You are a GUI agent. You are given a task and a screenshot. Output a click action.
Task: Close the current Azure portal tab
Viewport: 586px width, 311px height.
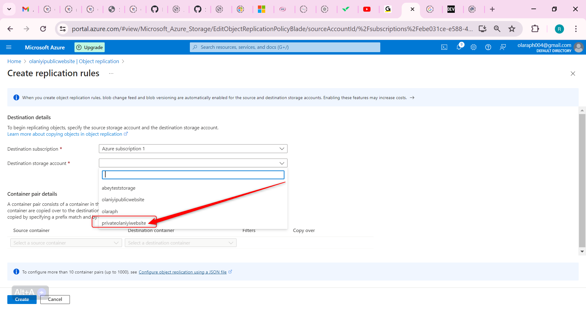coord(412,9)
